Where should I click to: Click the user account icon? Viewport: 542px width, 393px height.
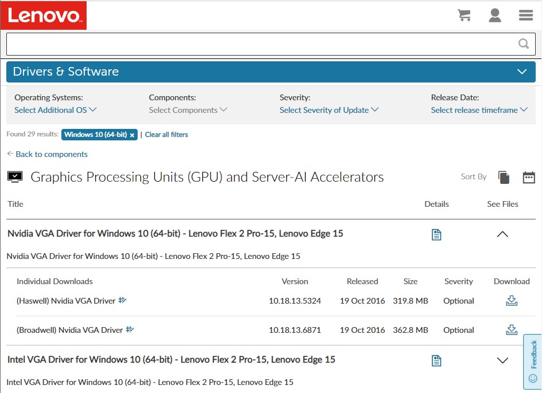point(495,15)
